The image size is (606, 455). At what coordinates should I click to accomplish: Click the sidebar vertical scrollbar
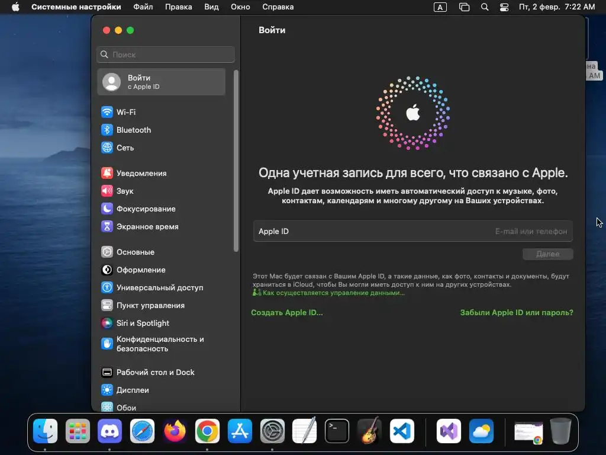click(236, 161)
